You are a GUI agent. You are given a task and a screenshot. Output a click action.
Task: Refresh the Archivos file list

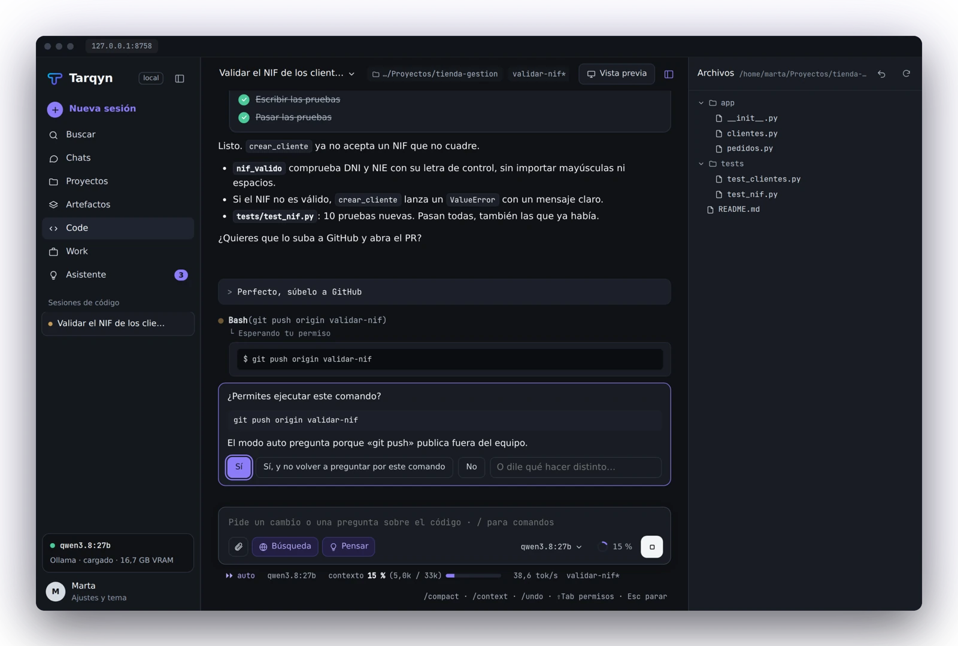907,74
